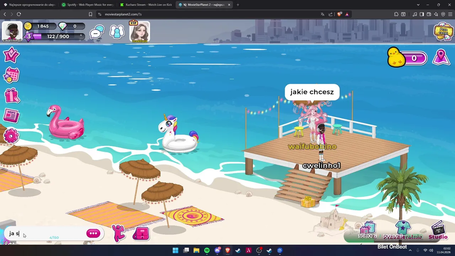Switch to the Spotify Web Player tab
This screenshot has height=256, width=455.
(x=87, y=5)
